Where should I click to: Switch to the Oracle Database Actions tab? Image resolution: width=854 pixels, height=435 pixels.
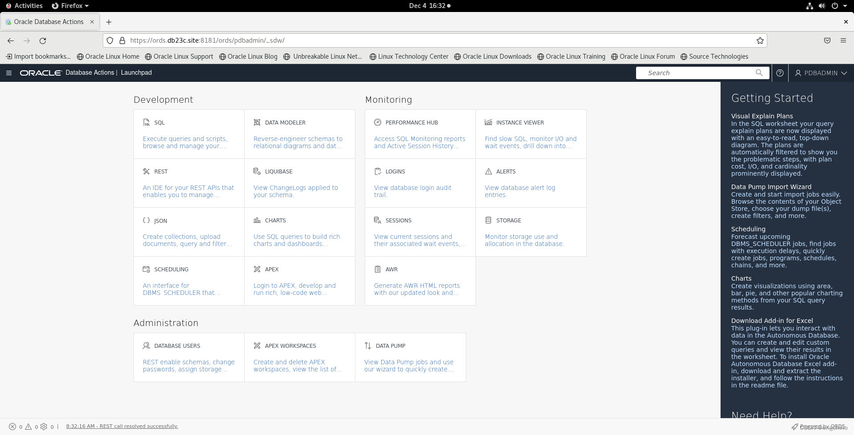49,21
